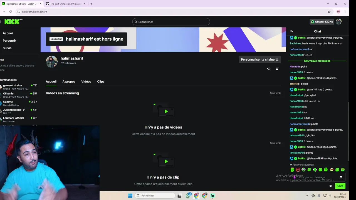
Task: Open the green robot app in taskbar
Action: 212,196
